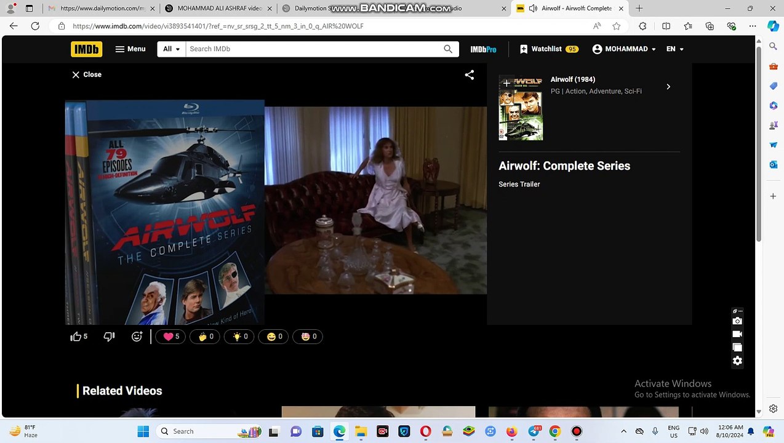The width and height of the screenshot is (784, 443).
Task: Open the Airwolf (1984) title link
Action: coord(572,79)
